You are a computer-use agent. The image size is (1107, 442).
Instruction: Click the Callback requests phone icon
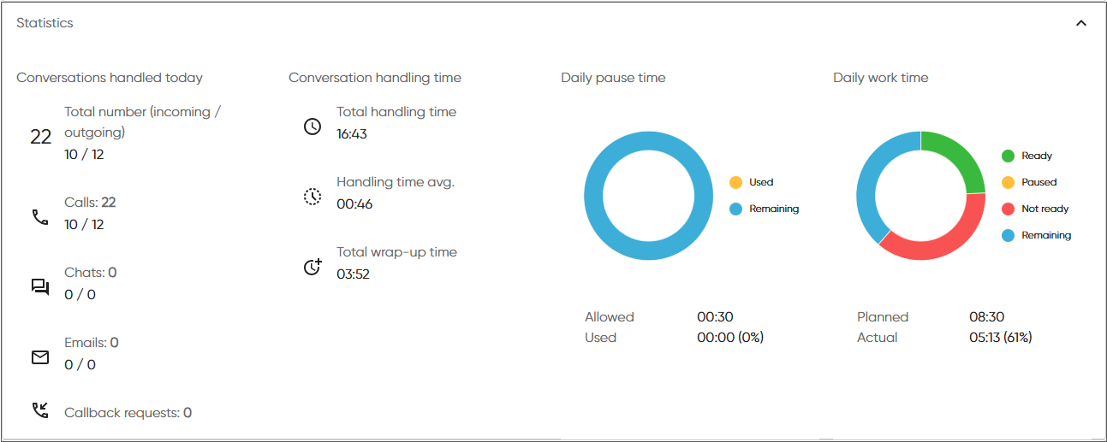[x=40, y=411]
